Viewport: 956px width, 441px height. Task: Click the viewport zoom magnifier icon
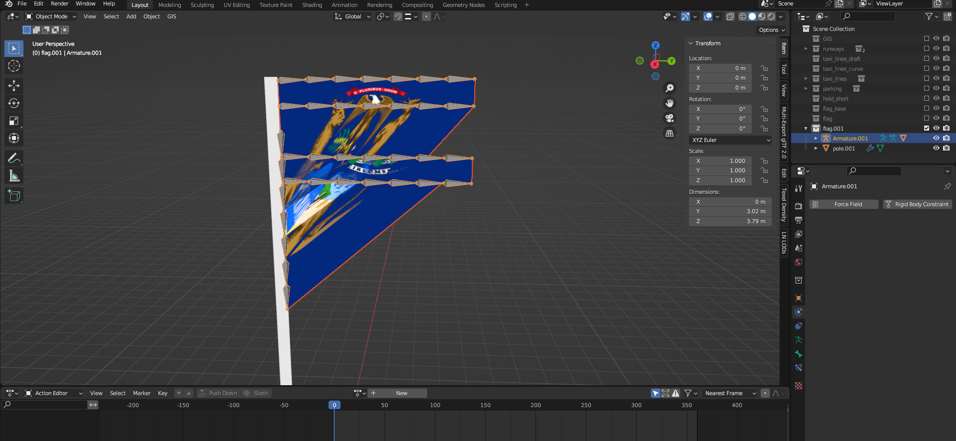670,88
